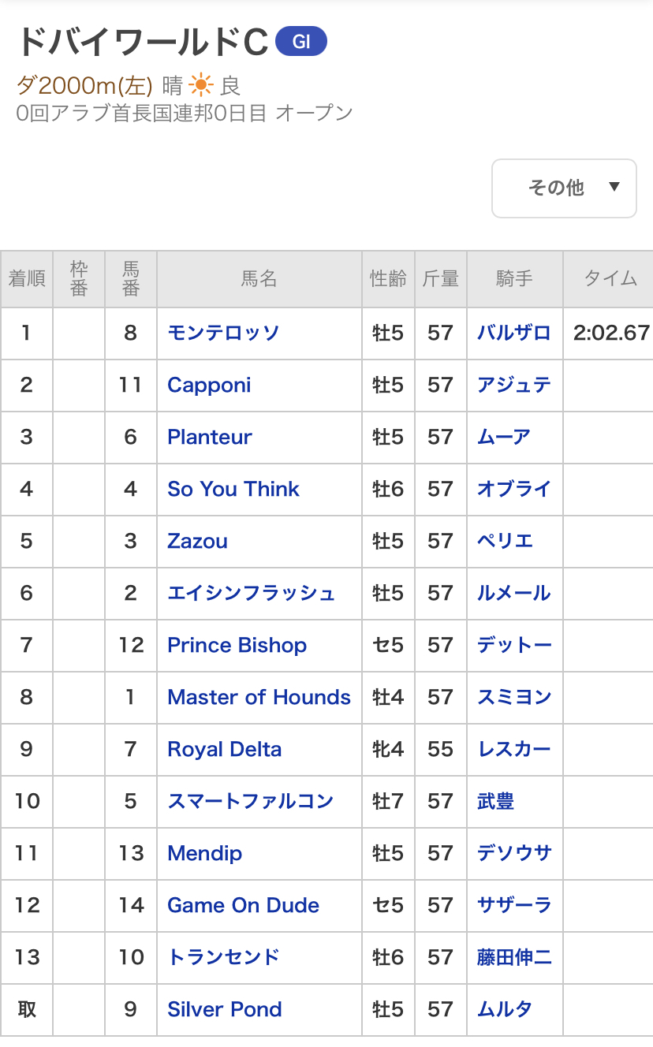This screenshot has height=1047, width=653.
Task: Open jockey 藤田伸二 page
Action: click(x=514, y=957)
